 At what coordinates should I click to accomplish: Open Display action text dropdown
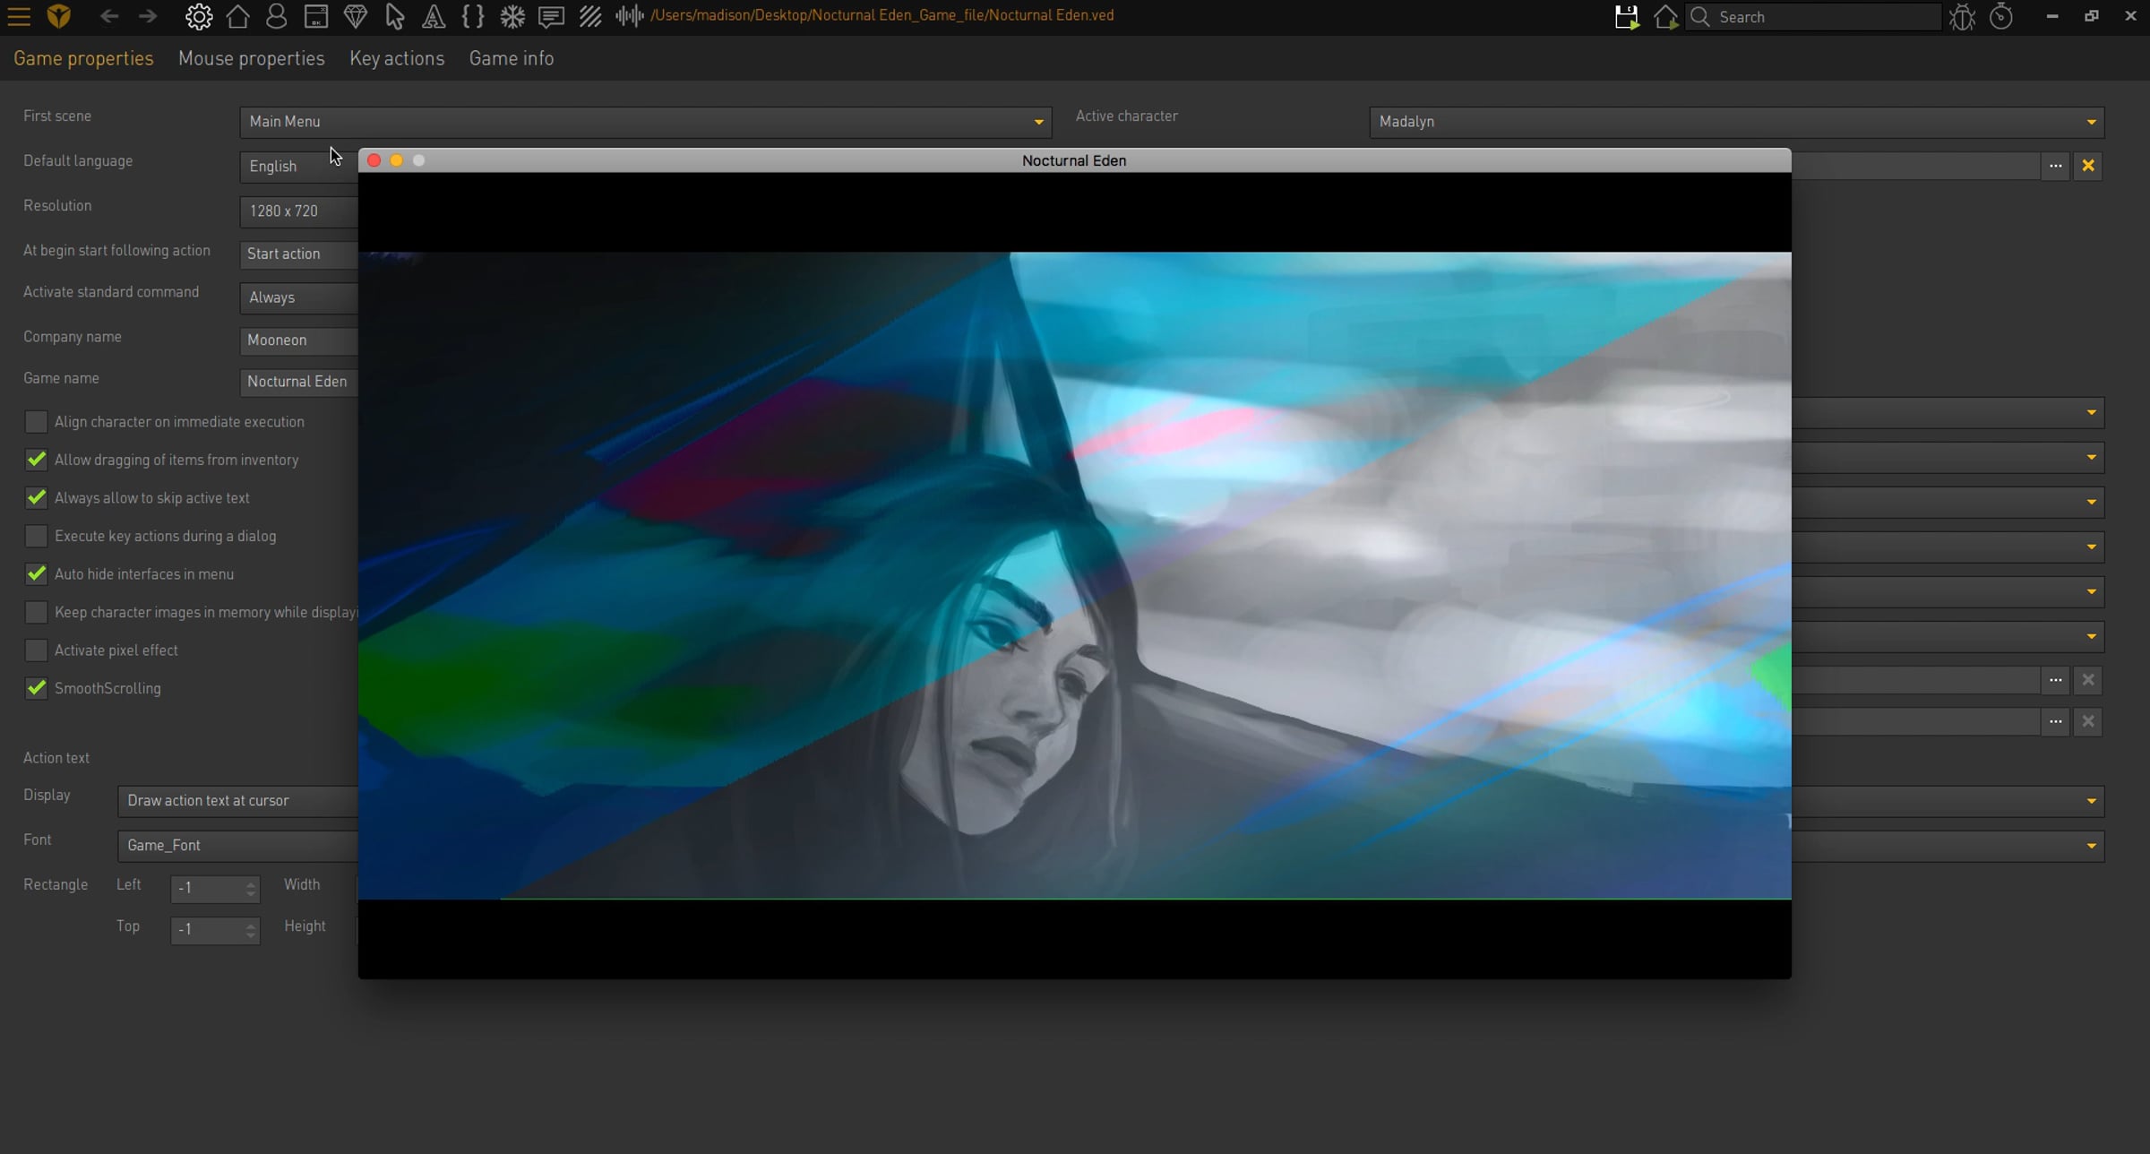[x=238, y=801]
